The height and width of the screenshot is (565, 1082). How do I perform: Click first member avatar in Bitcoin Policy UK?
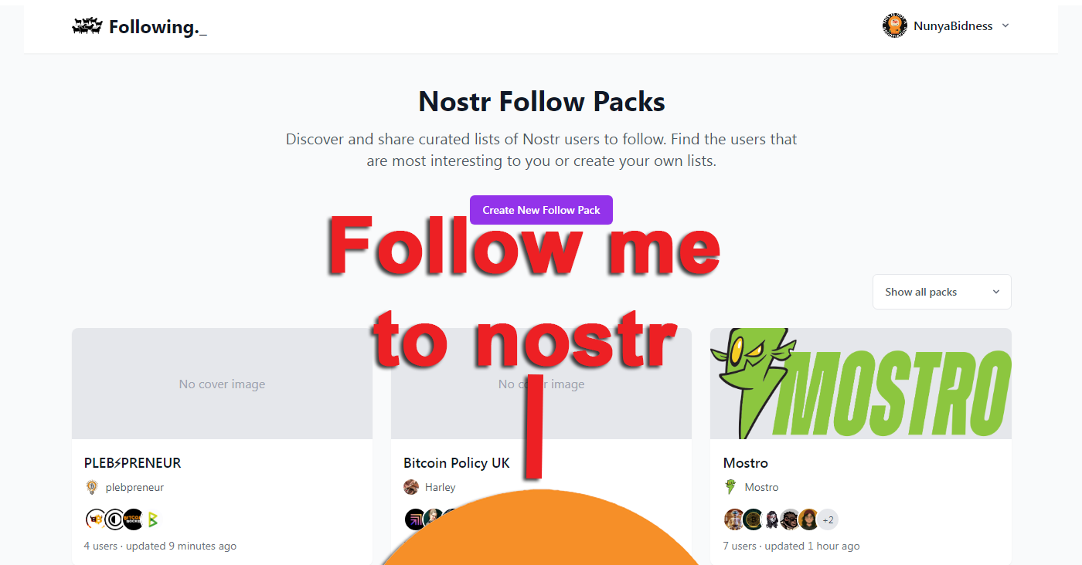pos(415,519)
